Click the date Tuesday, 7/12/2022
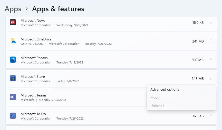This screenshot has width=222, height=130. [70, 62]
